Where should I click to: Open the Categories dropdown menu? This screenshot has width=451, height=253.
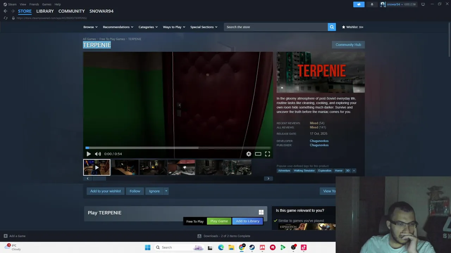click(148, 27)
